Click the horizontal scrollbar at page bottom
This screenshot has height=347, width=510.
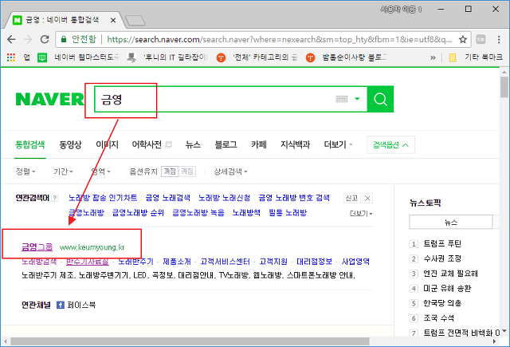(190, 341)
